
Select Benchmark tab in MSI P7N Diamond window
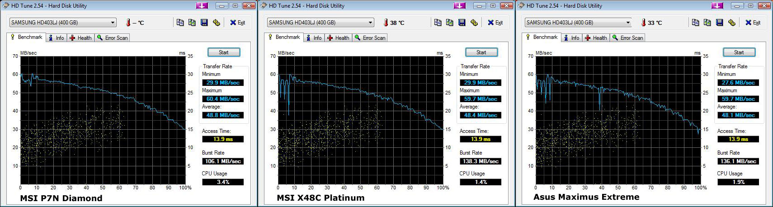(26, 37)
